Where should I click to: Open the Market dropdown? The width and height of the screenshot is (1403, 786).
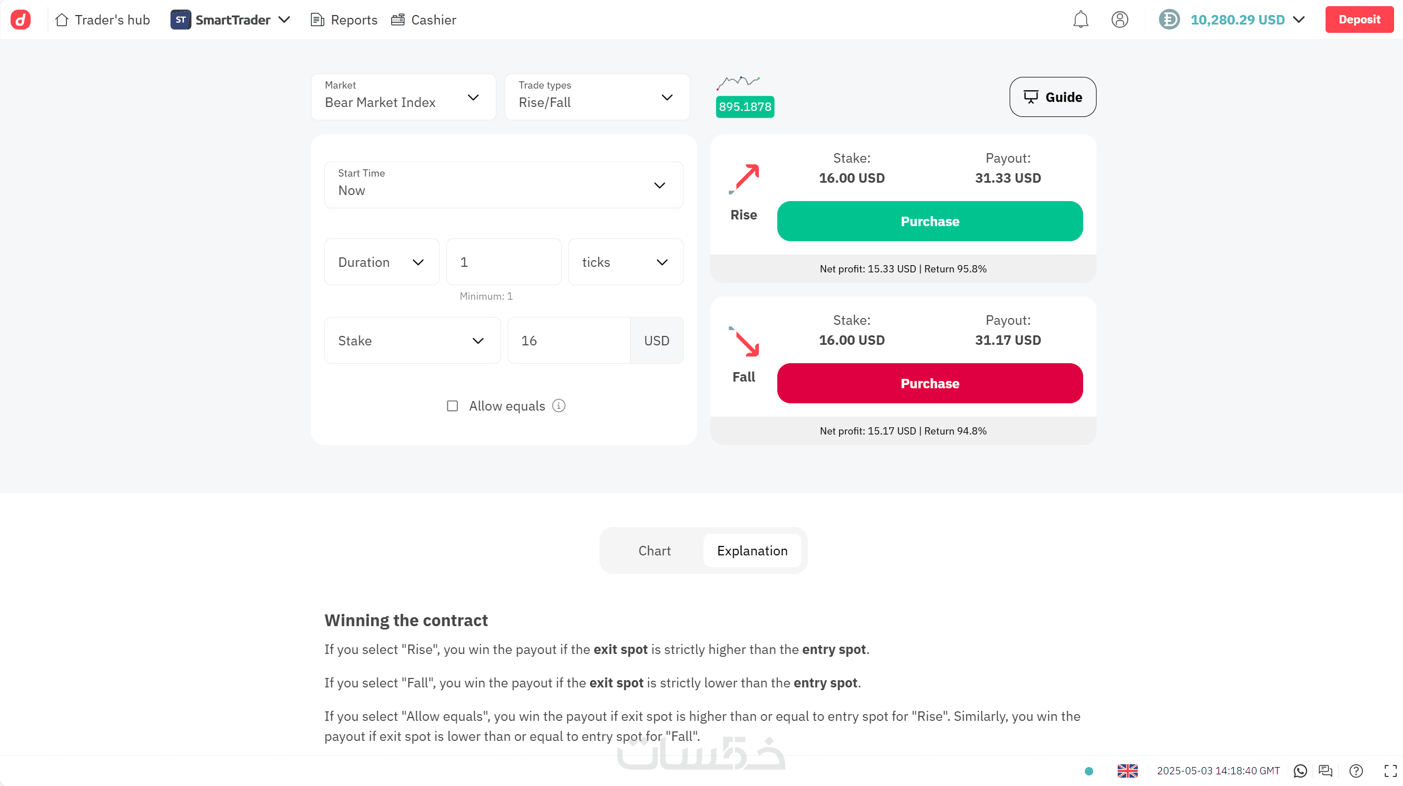(x=403, y=97)
